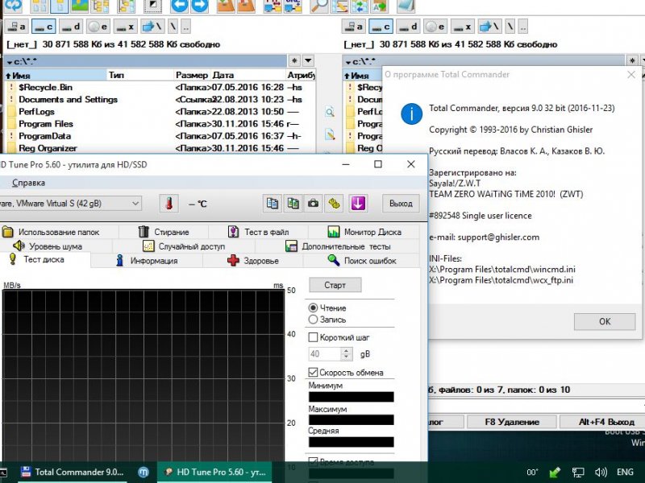
Task: Open the Дополнительные тесты tab
Action: tap(338, 246)
